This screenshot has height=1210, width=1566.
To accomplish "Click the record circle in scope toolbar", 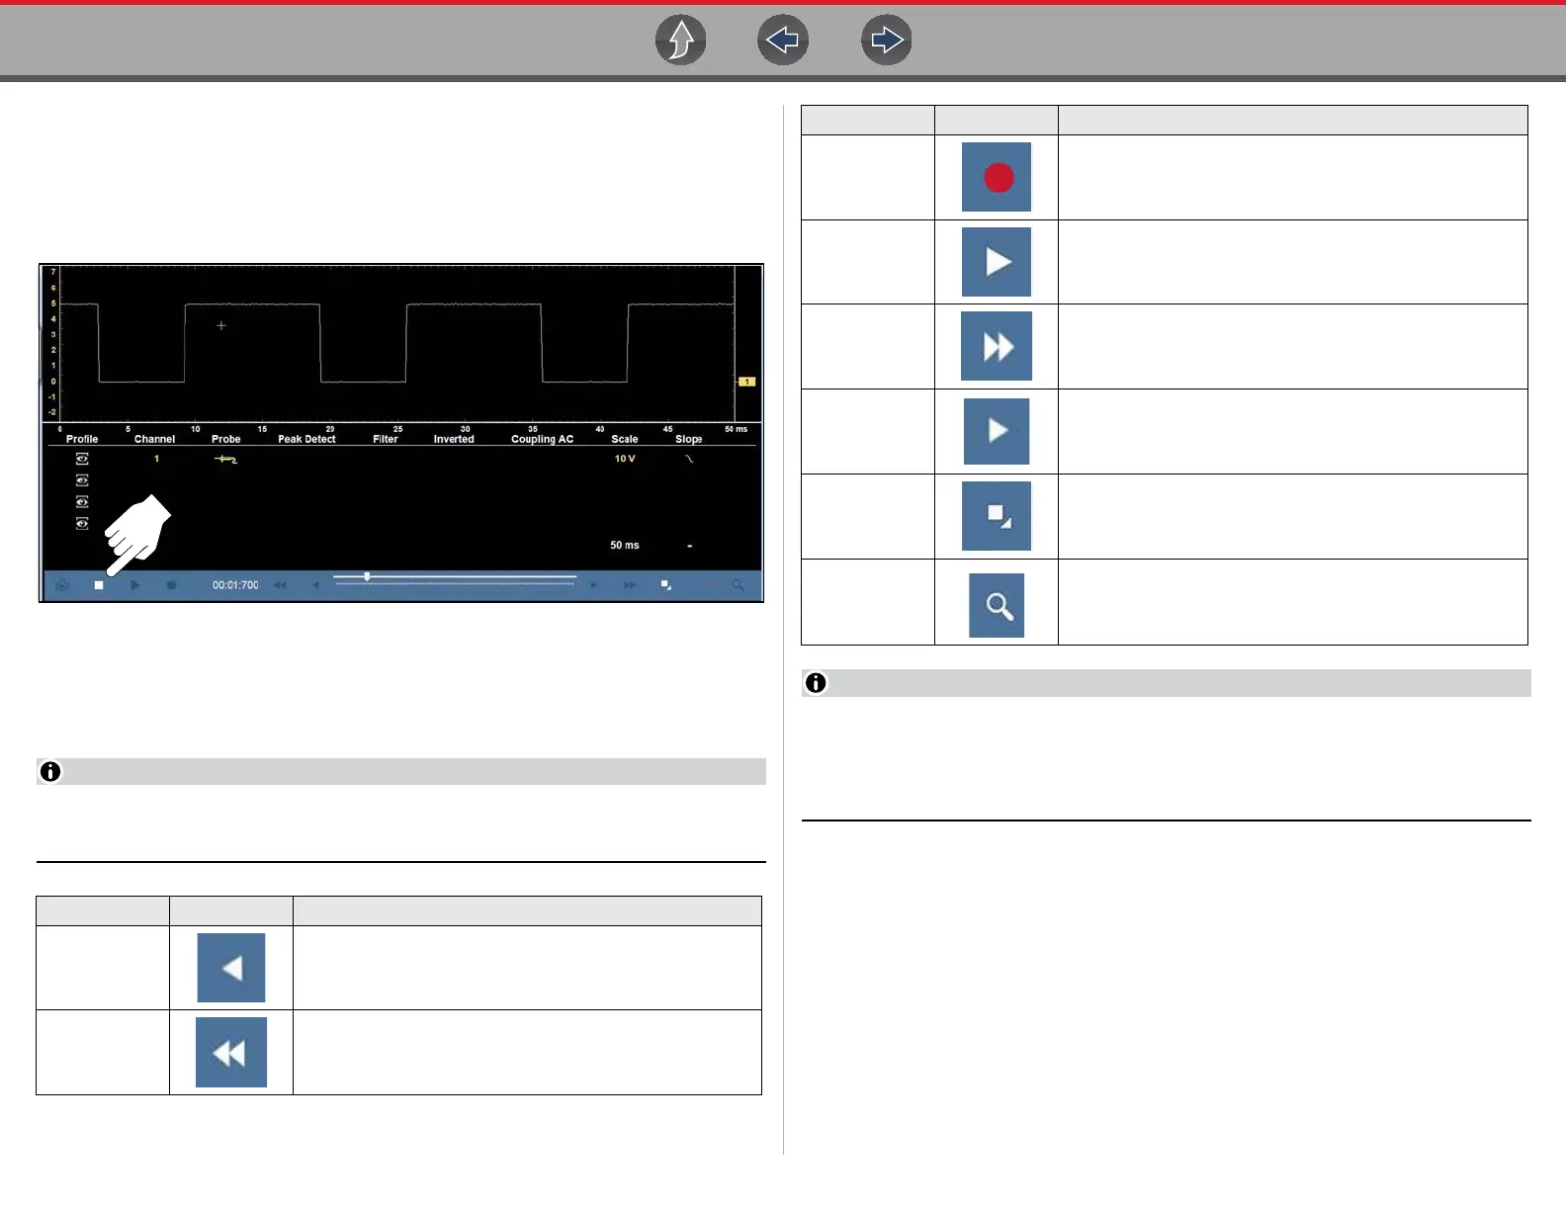I will click(171, 585).
